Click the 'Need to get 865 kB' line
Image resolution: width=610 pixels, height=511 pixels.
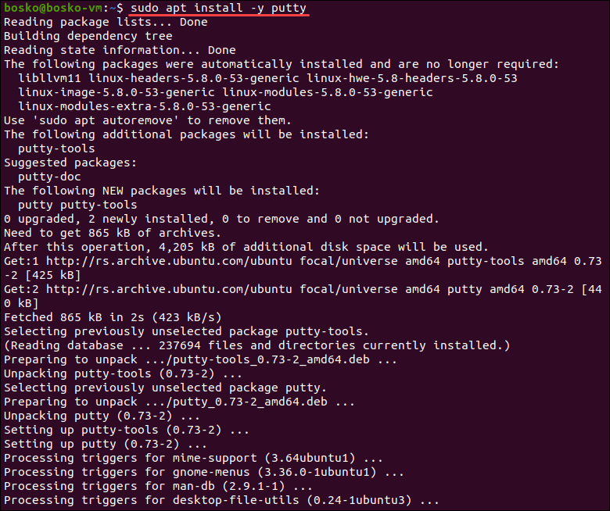coord(113,233)
